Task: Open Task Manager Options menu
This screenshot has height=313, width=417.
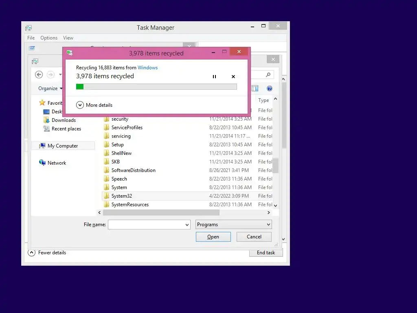Action: (x=49, y=38)
